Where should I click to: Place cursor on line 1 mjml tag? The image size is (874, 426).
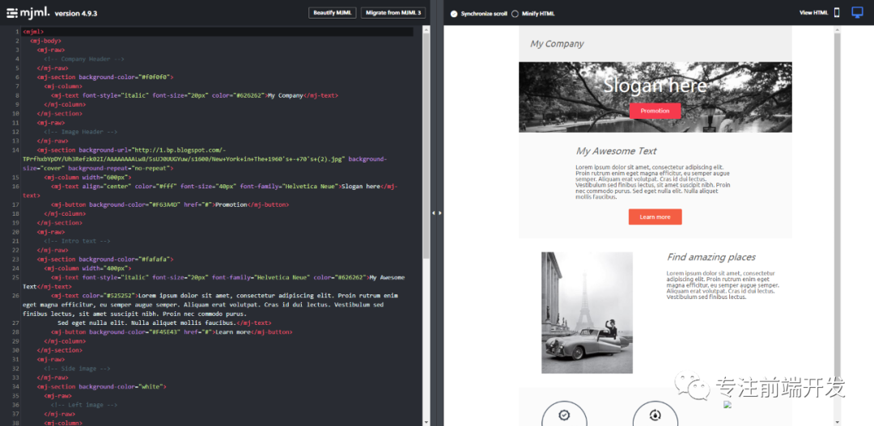point(33,32)
